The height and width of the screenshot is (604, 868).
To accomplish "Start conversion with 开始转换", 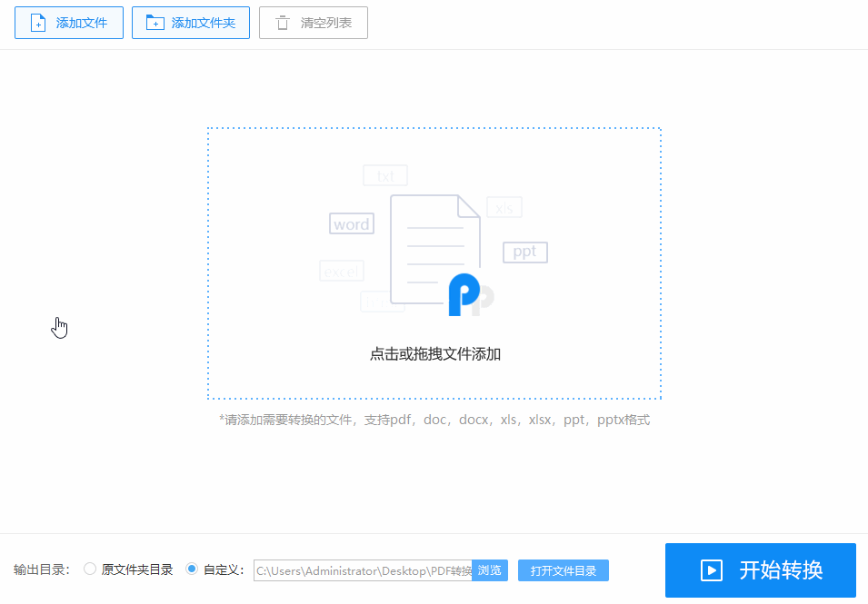I will point(760,570).
